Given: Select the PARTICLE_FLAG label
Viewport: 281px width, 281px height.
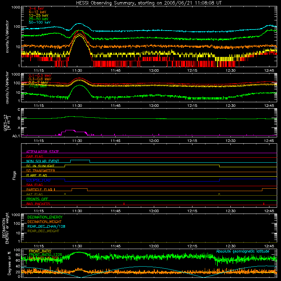Looking at the screenshot, I should tap(39, 189).
